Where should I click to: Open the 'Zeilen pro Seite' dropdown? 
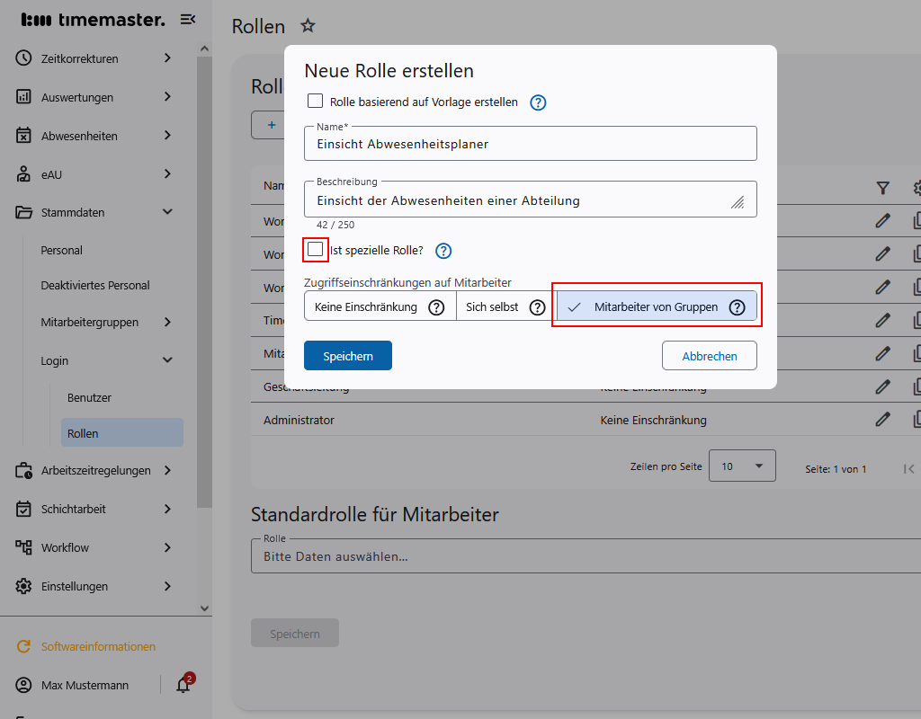pyautogui.click(x=742, y=466)
